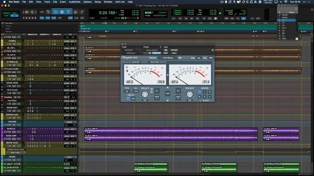Click the down arrow below LINK button
The height and width of the screenshot is (176, 314).
click(168, 100)
